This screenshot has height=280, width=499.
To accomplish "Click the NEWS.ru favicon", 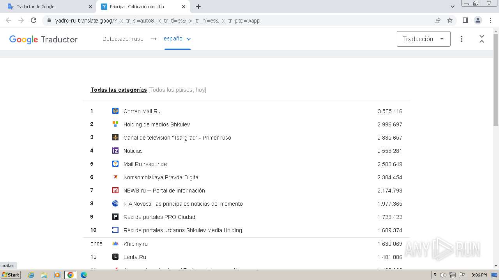I will [x=115, y=190].
